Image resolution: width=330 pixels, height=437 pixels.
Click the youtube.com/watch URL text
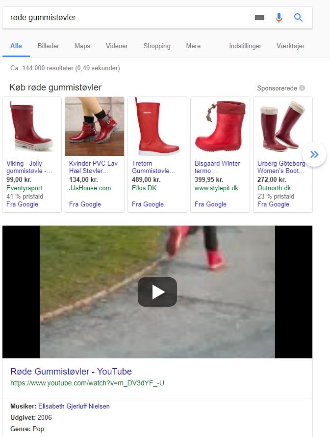tap(87, 383)
